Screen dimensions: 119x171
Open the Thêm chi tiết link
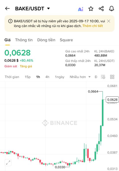[x=93, y=26]
